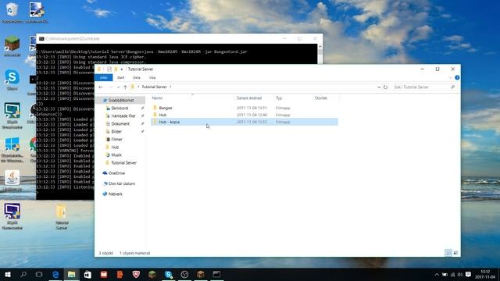Open Recycle Bin on desktop
Image resolution: width=500 pixels, height=281 pixels.
pyautogui.click(x=12, y=13)
